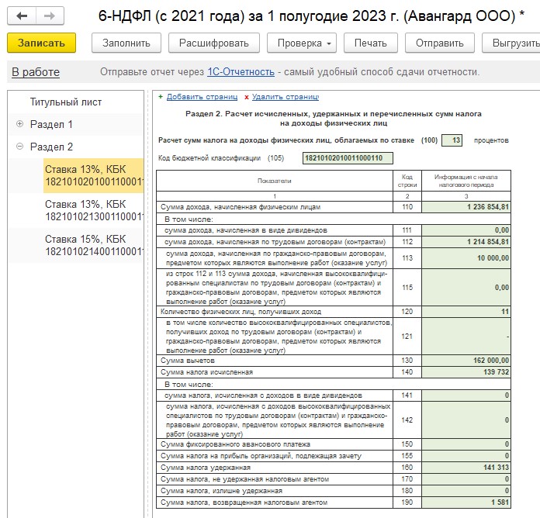Click the text Сумма налога, излишне удержанная
Viewport: 540px width, 518px height.
tap(221, 491)
